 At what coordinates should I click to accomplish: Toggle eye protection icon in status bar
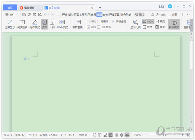(127, 135)
